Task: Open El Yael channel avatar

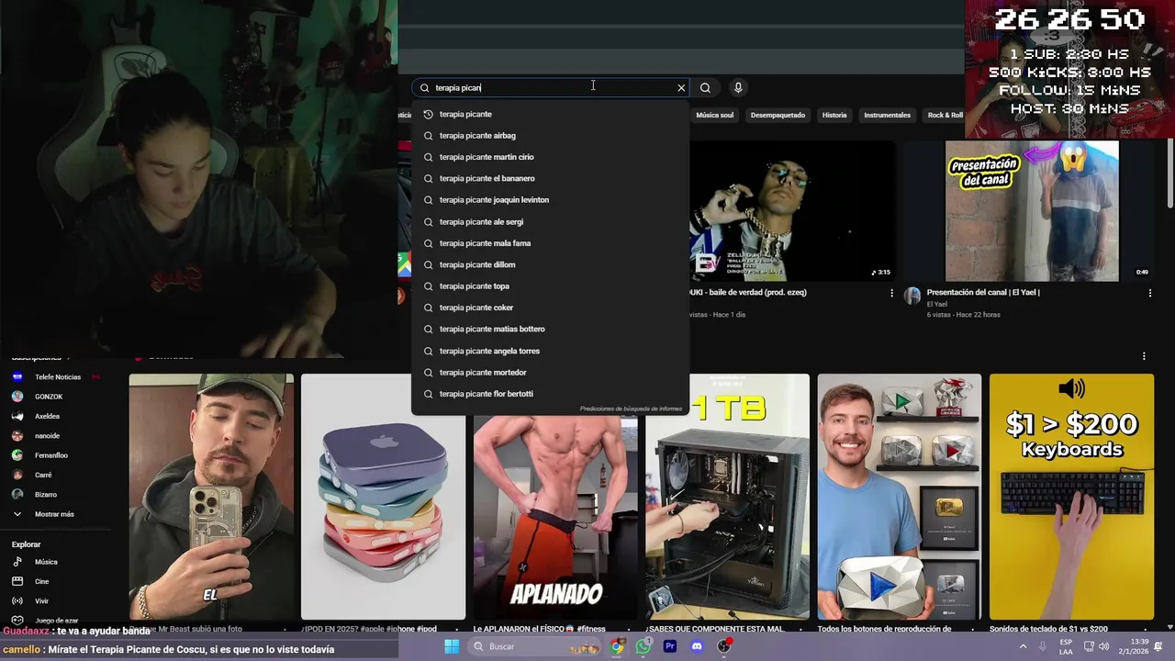Action: coord(912,296)
